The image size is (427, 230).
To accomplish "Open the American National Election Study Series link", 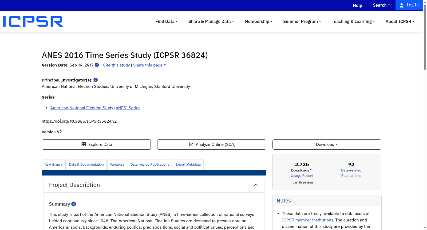I will click(95, 108).
